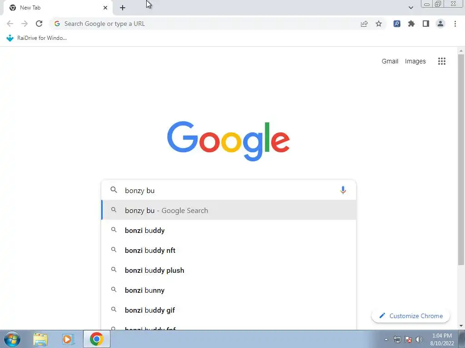Open Chrome's three-dot menu

455,24
